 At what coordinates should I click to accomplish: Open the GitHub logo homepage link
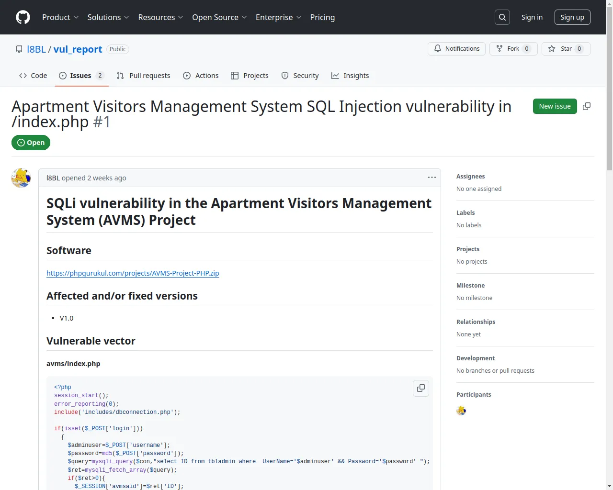[x=23, y=17]
